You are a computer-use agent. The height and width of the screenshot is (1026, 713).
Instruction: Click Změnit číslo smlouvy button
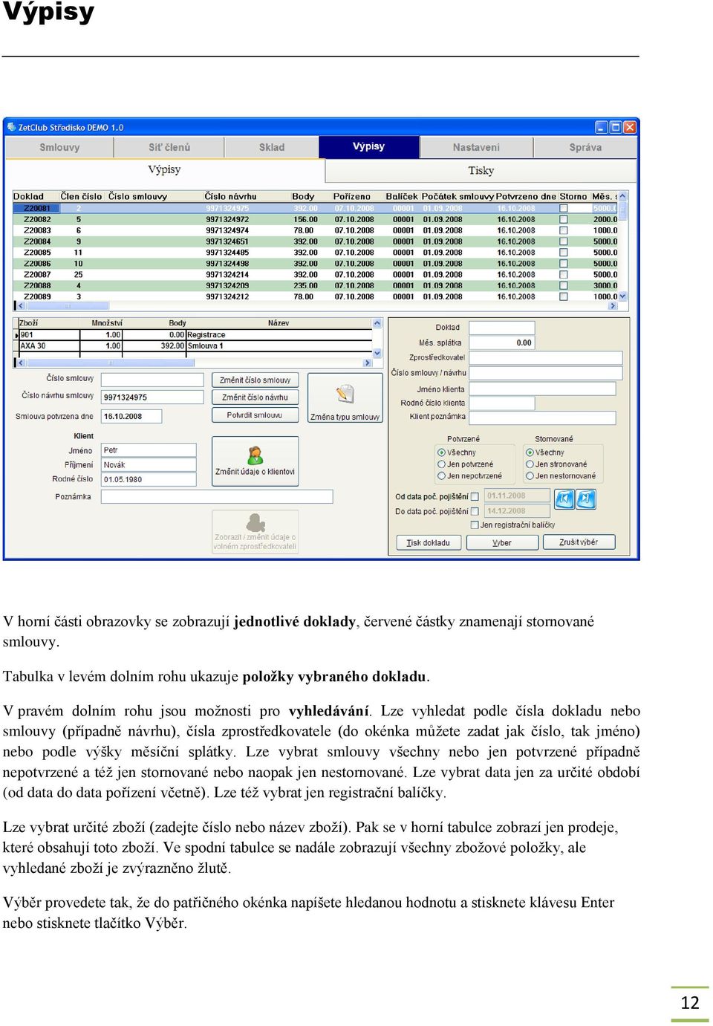coord(255,380)
